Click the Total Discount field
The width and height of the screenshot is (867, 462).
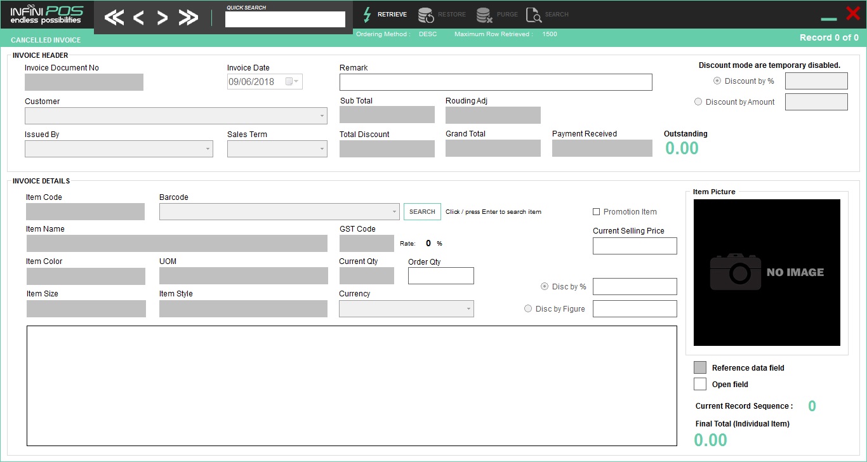[387, 148]
